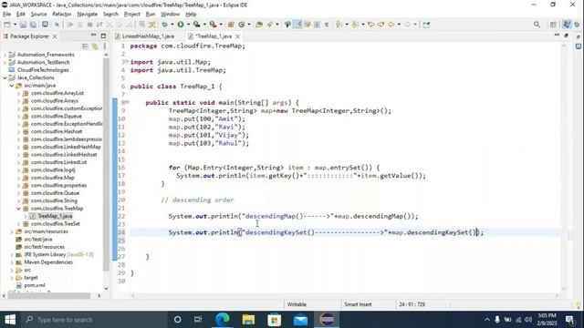Switch to the Java perspective icon
This screenshot has width=584, height=328.
567,25
